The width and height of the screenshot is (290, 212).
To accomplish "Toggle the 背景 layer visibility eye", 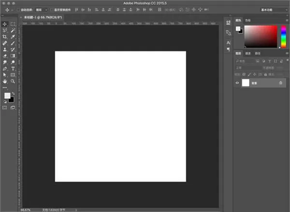I will point(237,83).
